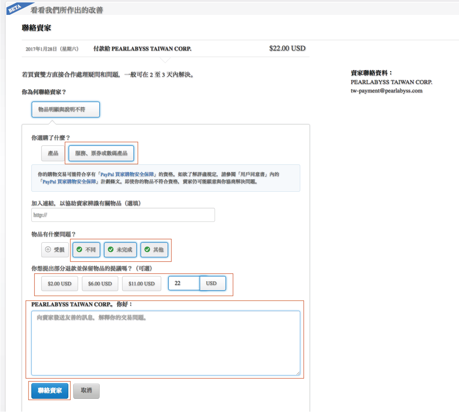Click the 聯絡賣家 submit button
This screenshot has height=412, width=459.
coord(49,390)
